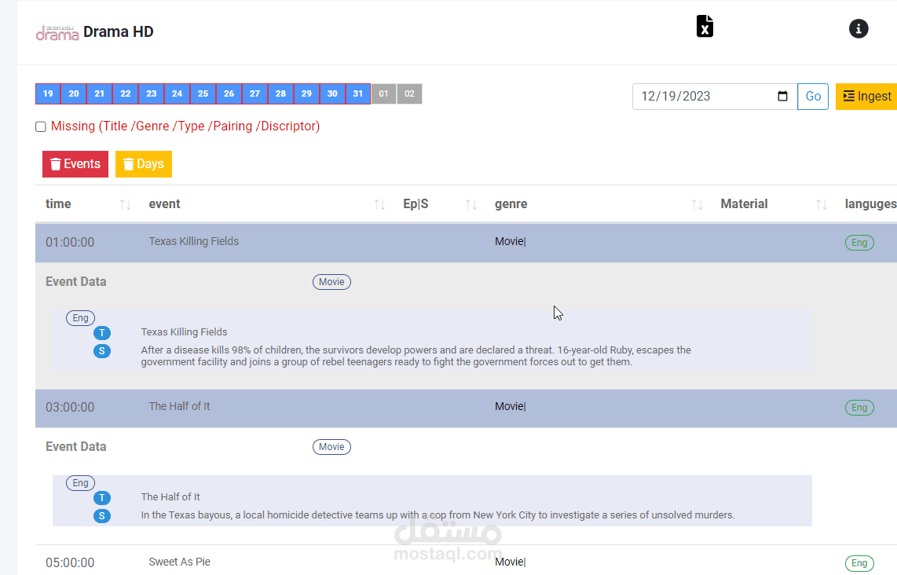
Task: Select gray day 01 tab
Action: pyautogui.click(x=384, y=93)
